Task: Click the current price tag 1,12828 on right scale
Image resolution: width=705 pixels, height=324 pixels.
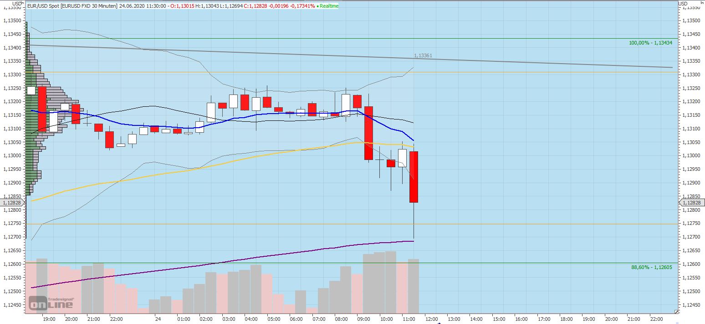Action: pyautogui.click(x=691, y=203)
